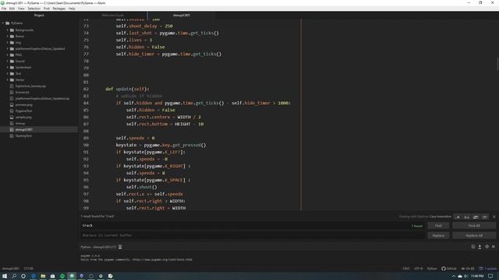Open the Windows notification center
The width and height of the screenshot is (499, 280).
coord(490,276)
